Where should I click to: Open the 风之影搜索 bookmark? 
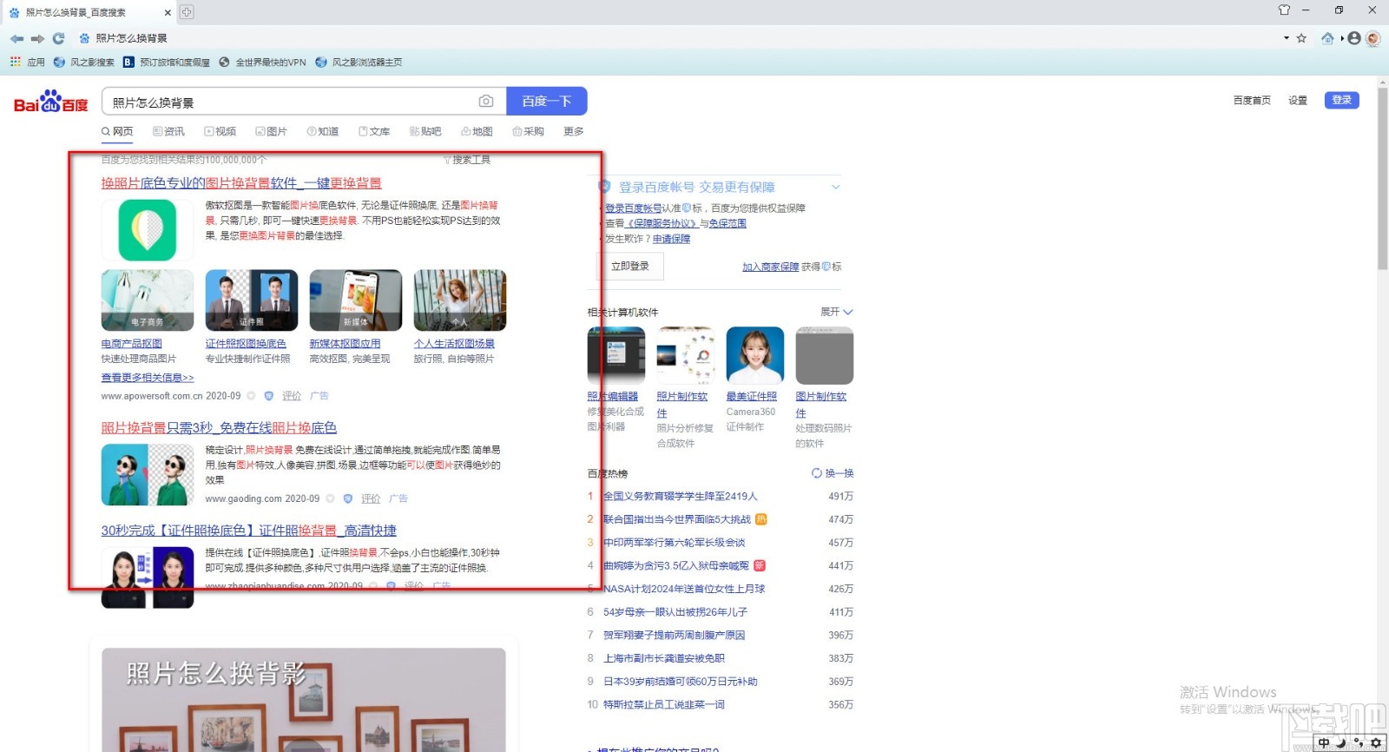point(84,63)
